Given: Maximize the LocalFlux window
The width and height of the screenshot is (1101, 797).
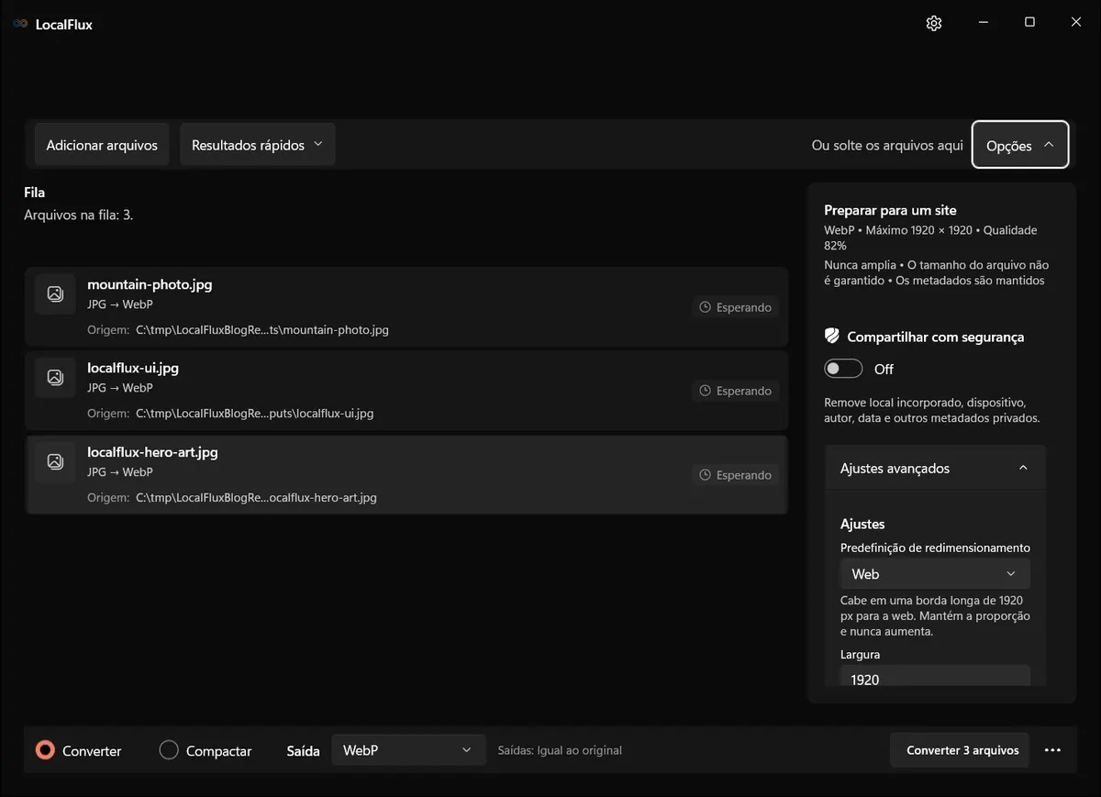Looking at the screenshot, I should click(1029, 23).
